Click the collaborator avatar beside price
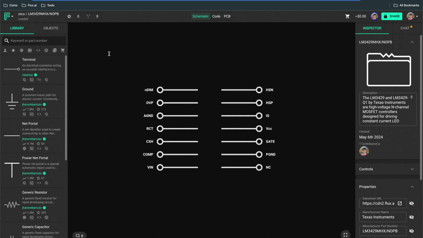This screenshot has width=423, height=238. coord(374,16)
